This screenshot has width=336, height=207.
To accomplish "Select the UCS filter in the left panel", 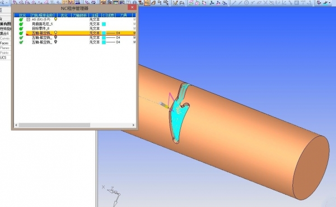I will (3, 57).
